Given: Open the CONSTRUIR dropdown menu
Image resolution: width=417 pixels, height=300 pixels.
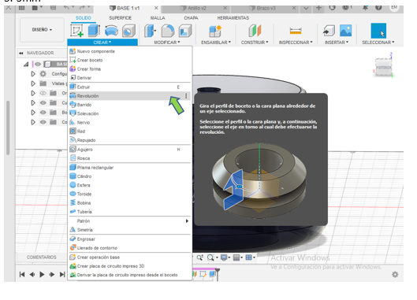Looking at the screenshot, I should pos(255,43).
